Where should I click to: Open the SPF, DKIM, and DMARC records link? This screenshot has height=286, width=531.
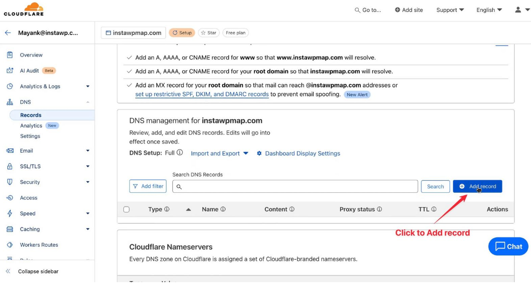click(x=202, y=94)
